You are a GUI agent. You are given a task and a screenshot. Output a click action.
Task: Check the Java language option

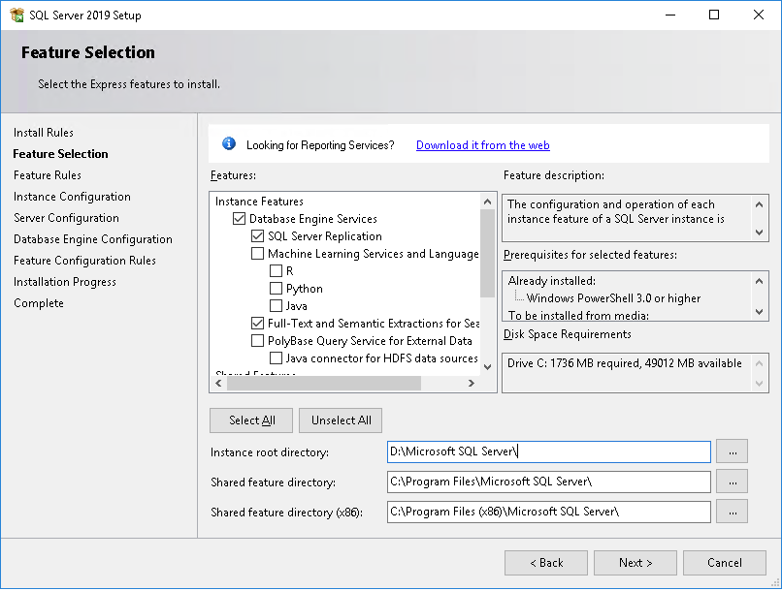276,306
